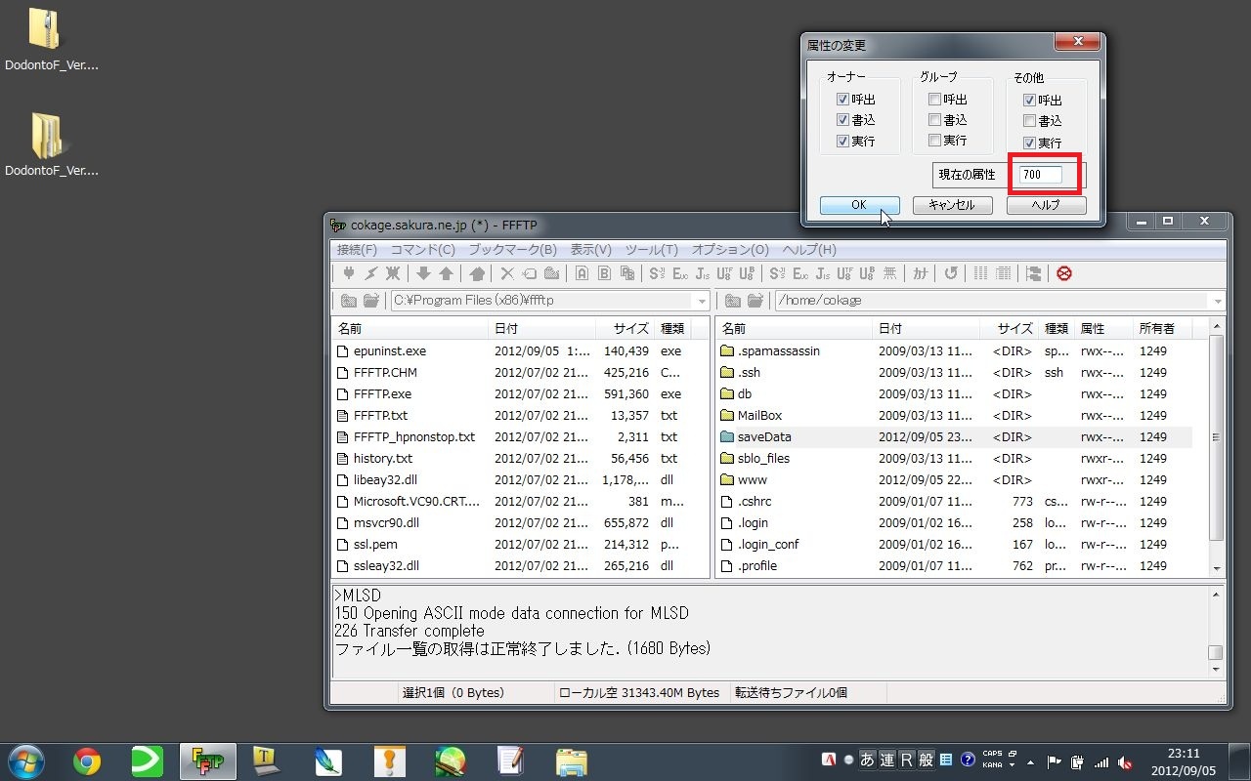Open the オプション(O) menu
The width and height of the screenshot is (1251, 781).
coord(730,250)
